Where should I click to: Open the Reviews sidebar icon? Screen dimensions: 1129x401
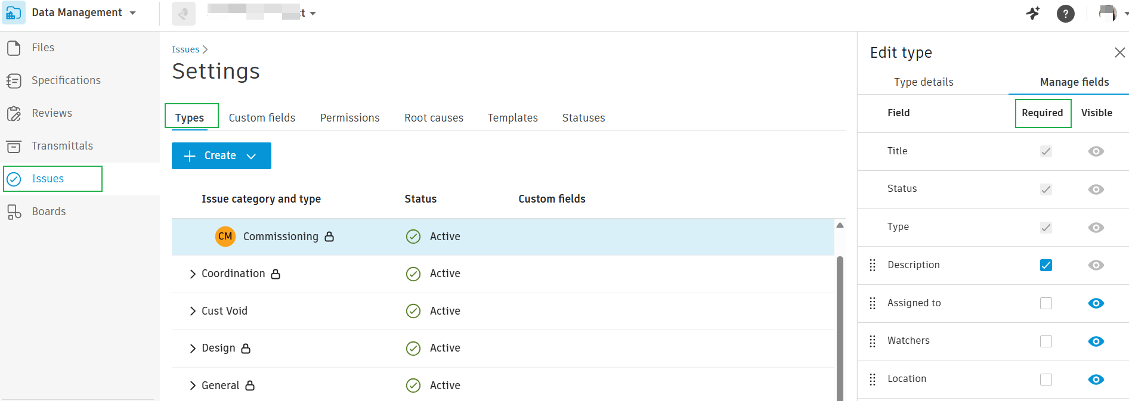[x=14, y=113]
